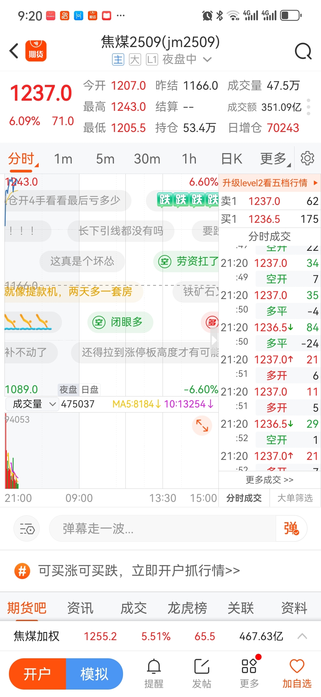Select the 大单筛选 tab
The image size is (321, 697).
coord(295,498)
